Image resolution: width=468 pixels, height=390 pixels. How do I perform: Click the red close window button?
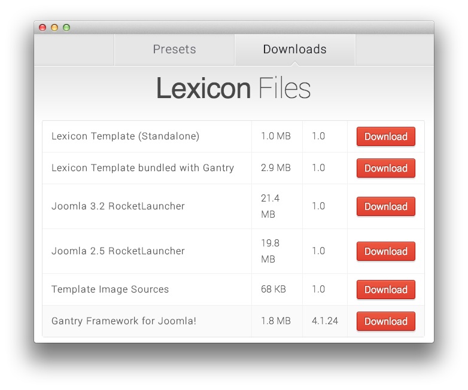(x=42, y=28)
